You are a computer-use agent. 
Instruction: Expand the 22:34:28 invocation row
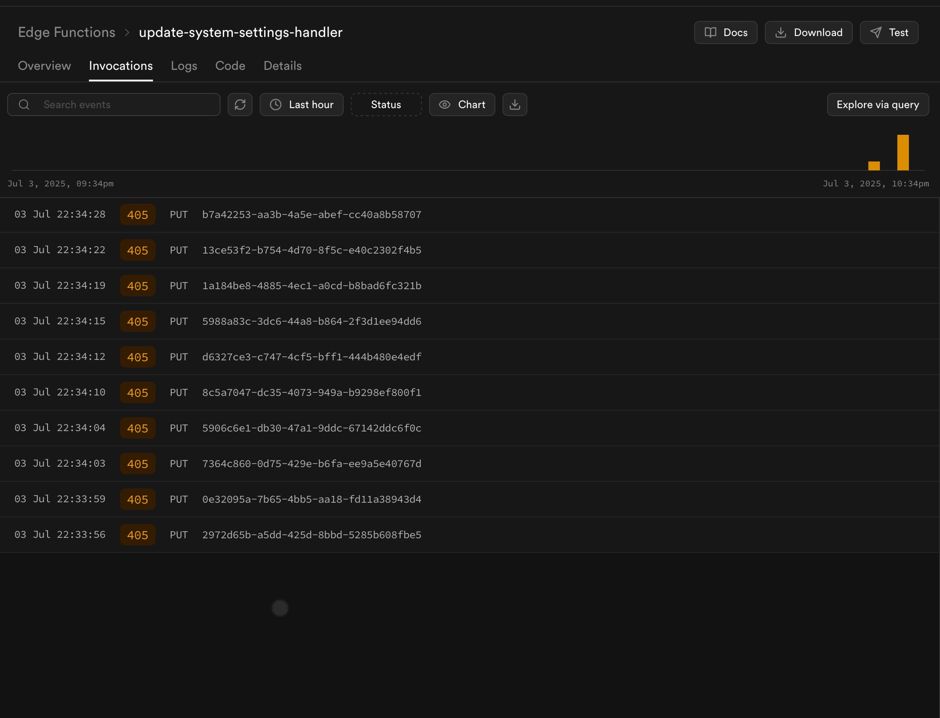pos(311,215)
